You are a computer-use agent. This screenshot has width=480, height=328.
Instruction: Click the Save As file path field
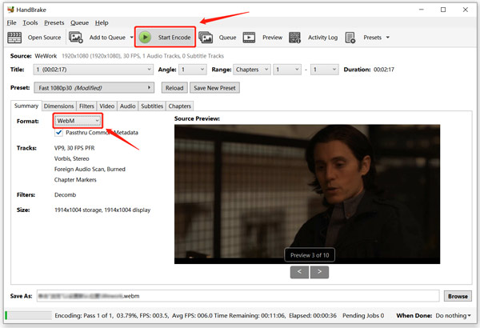[238, 296]
